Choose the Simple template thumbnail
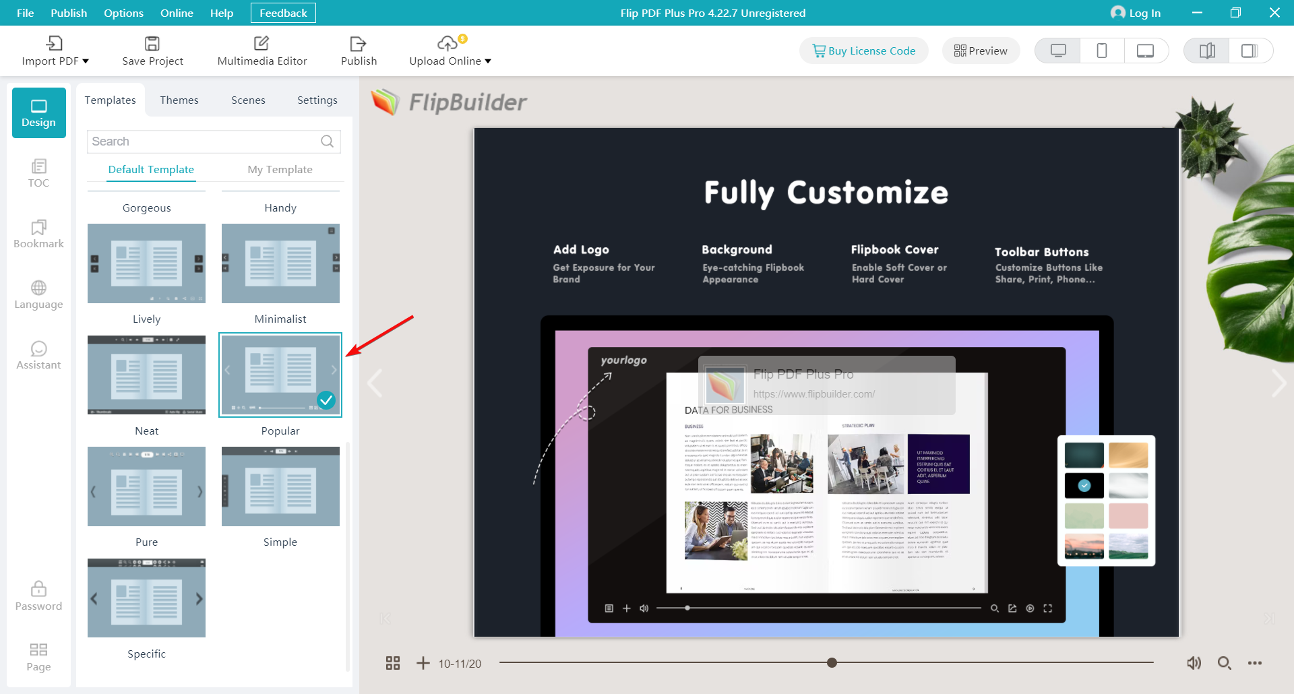Viewport: 1294px width, 694px height. coord(280,486)
